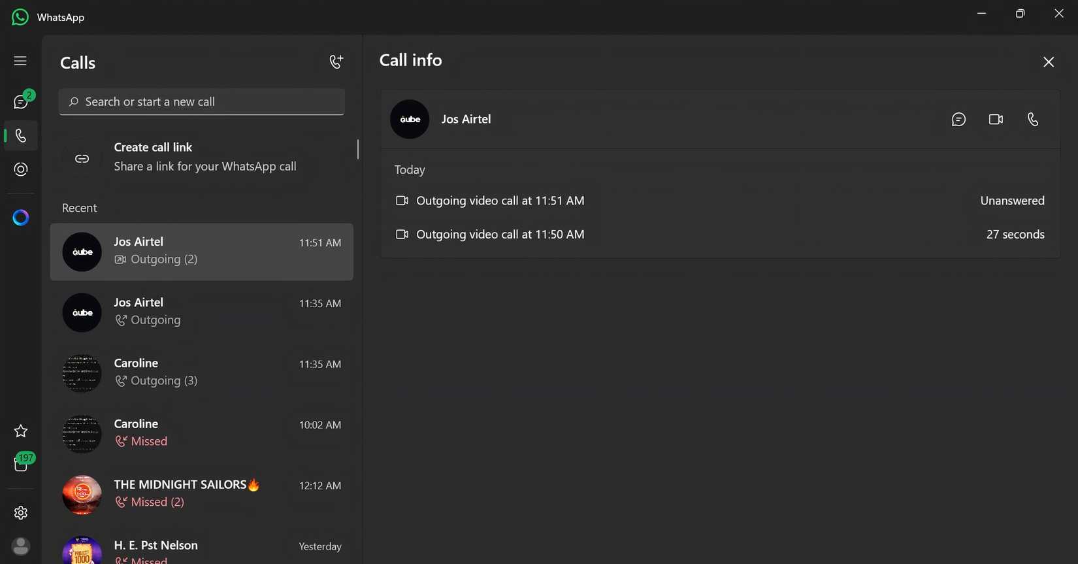Click the calls list scrollbar
The image size is (1078, 564).
tap(357, 149)
